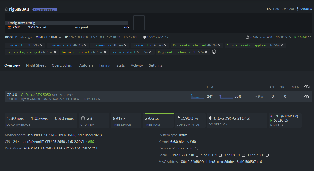Go to the Settings tab
The image size is (314, 171).
click(156, 65)
